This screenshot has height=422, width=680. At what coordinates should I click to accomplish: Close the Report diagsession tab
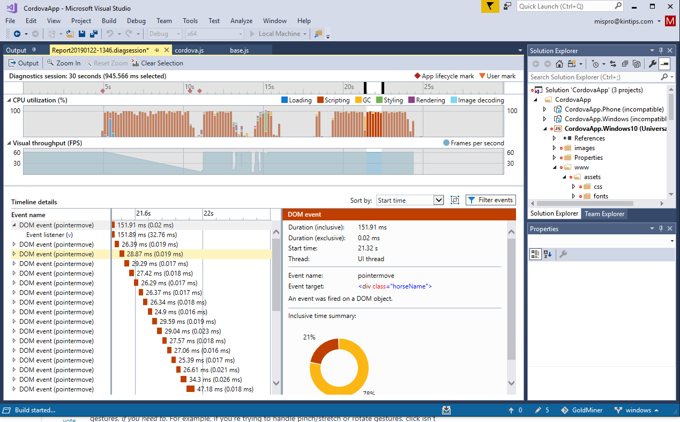tap(167, 50)
